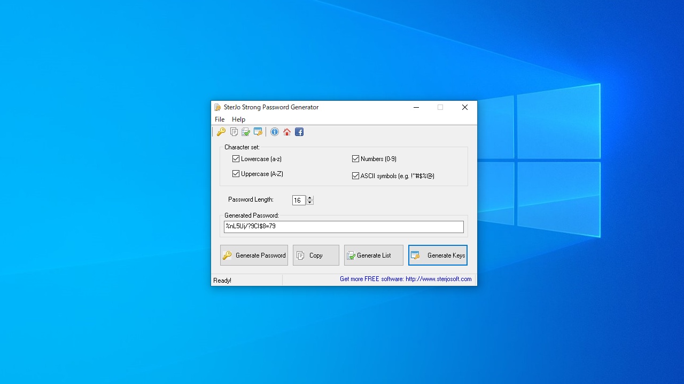Click the Generate Keys button

click(x=438, y=255)
